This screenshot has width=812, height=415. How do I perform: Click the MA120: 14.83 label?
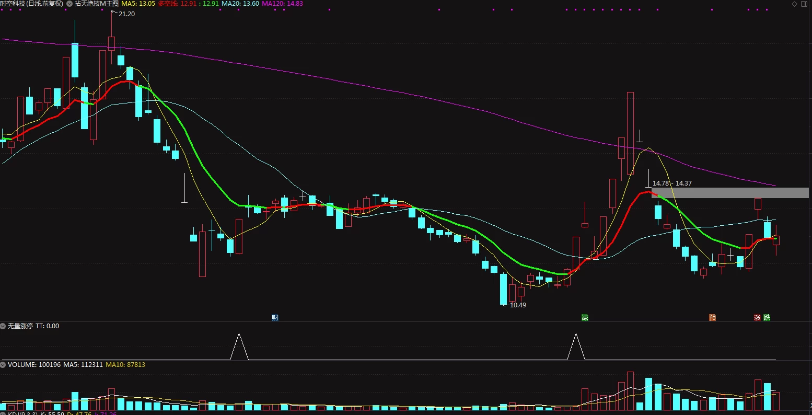282,4
